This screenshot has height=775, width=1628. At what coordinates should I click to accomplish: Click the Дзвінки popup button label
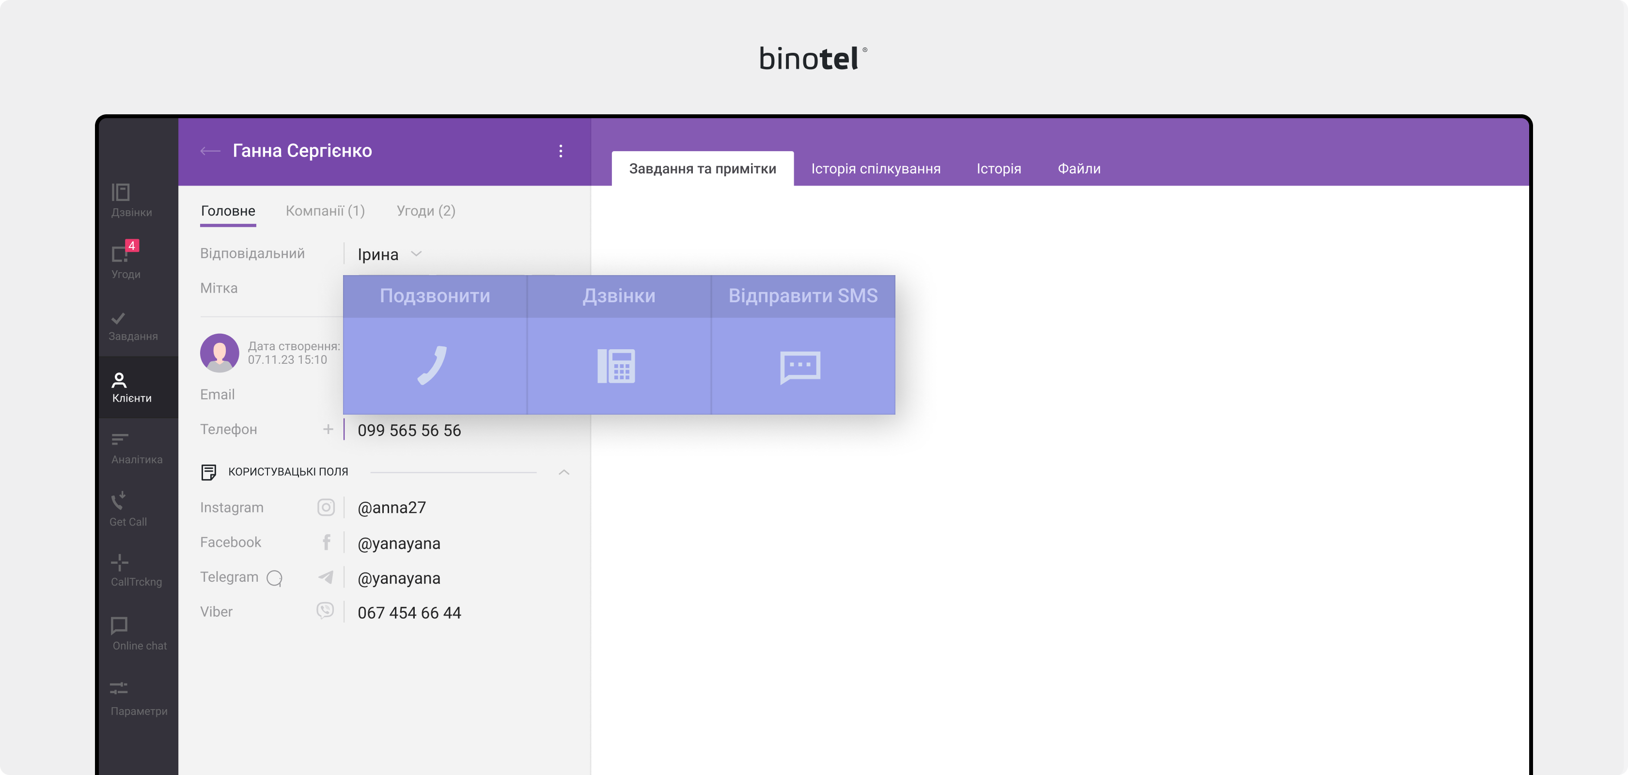coord(619,295)
